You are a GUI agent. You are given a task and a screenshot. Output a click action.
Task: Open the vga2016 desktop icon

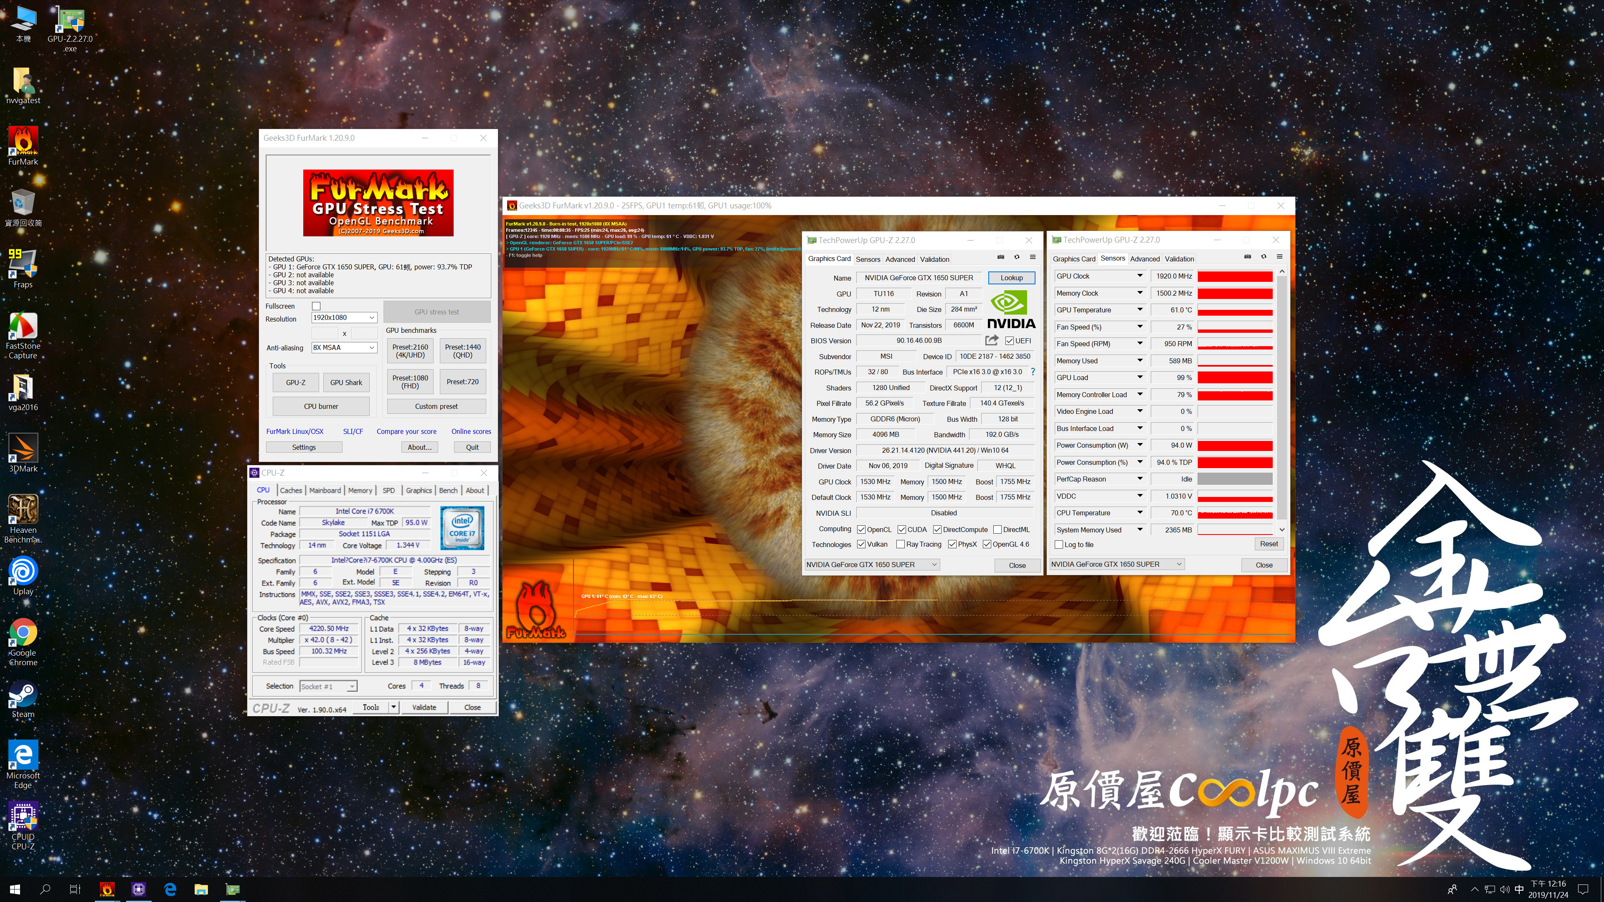click(x=23, y=392)
